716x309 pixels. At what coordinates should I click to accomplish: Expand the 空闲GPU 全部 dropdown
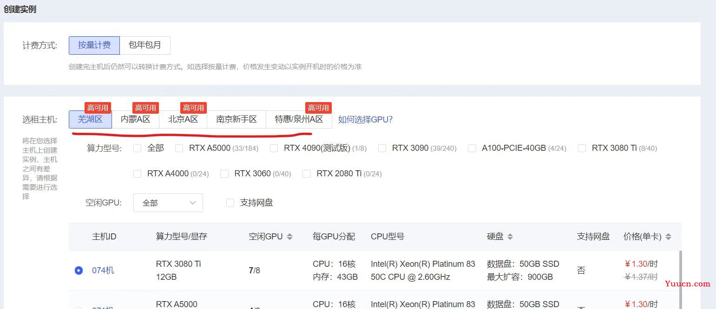coord(168,203)
